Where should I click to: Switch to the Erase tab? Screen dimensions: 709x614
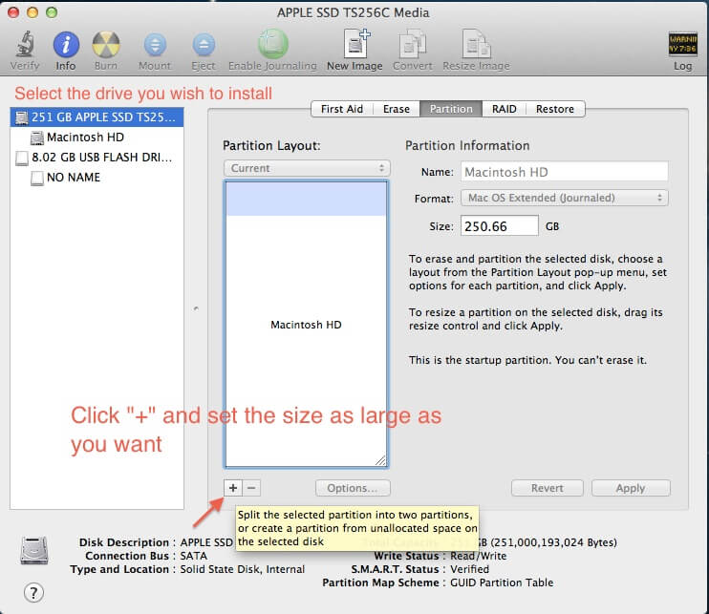coord(397,109)
